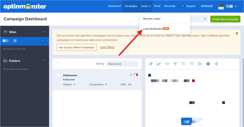Click the move to folder icon
Screen dimensions: 244x127
pos(200,64)
